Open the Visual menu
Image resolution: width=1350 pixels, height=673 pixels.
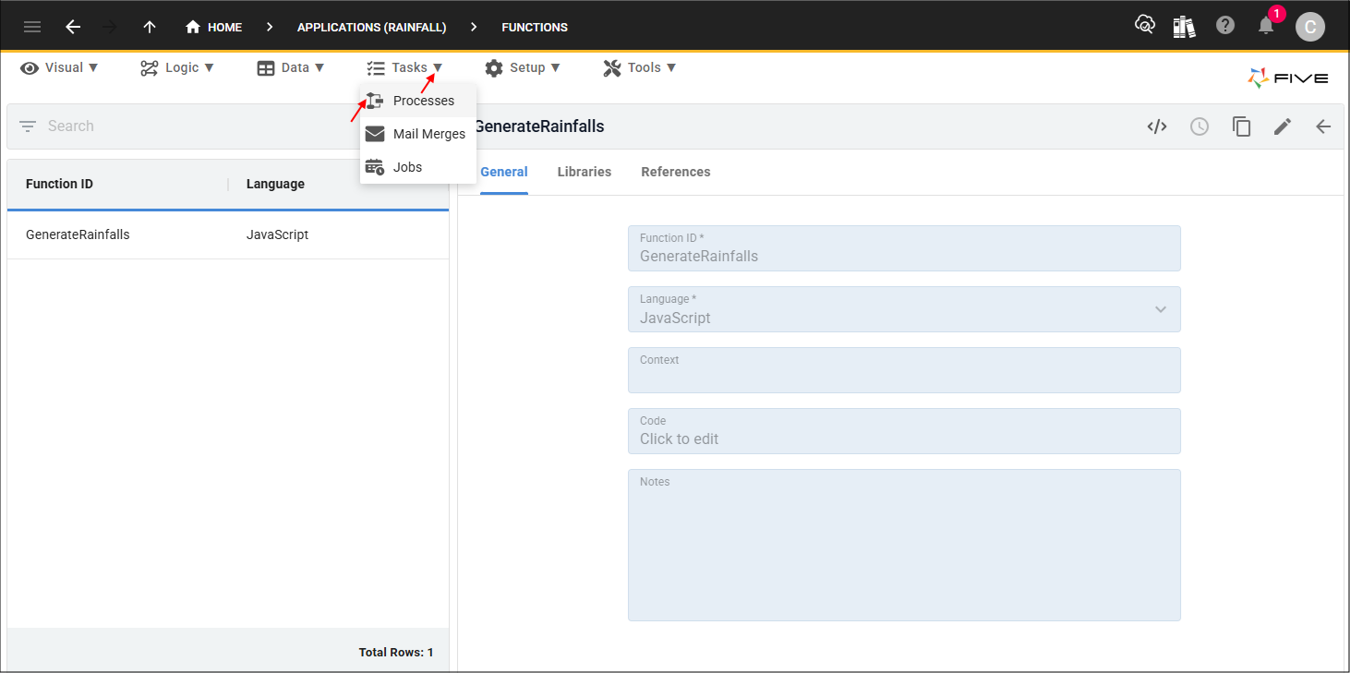(59, 67)
